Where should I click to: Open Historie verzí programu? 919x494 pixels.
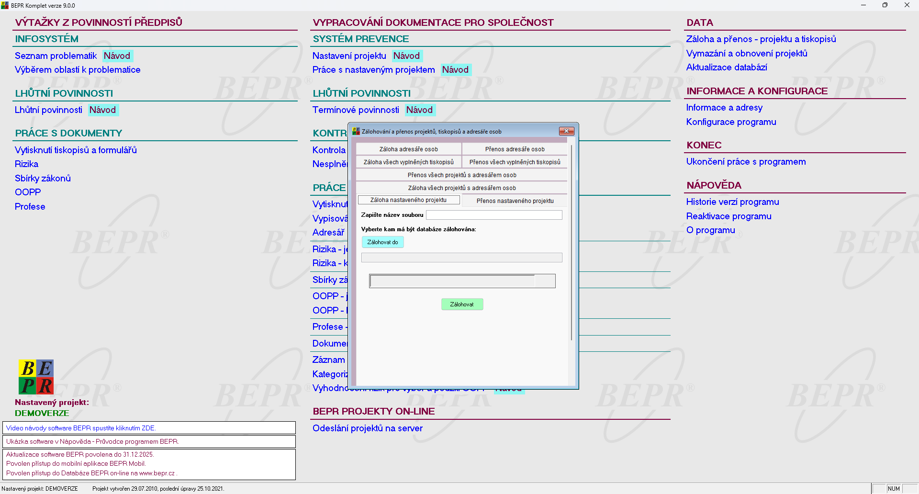tap(733, 202)
